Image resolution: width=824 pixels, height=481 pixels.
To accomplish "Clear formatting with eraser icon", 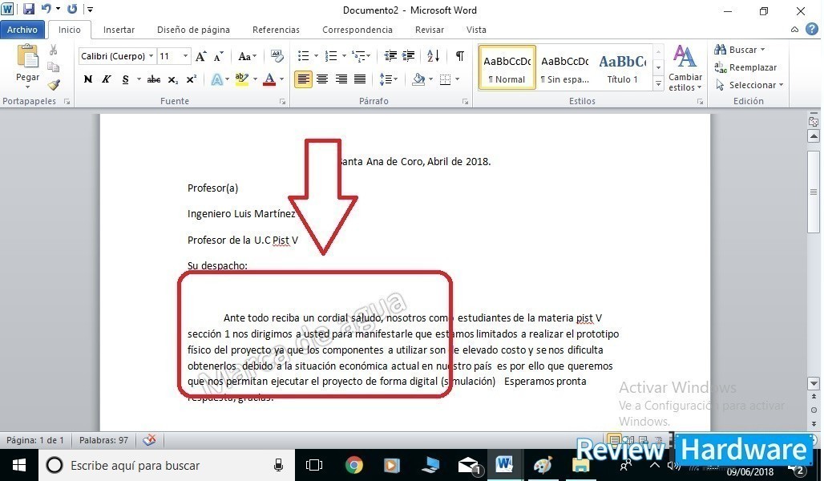I will 277,56.
